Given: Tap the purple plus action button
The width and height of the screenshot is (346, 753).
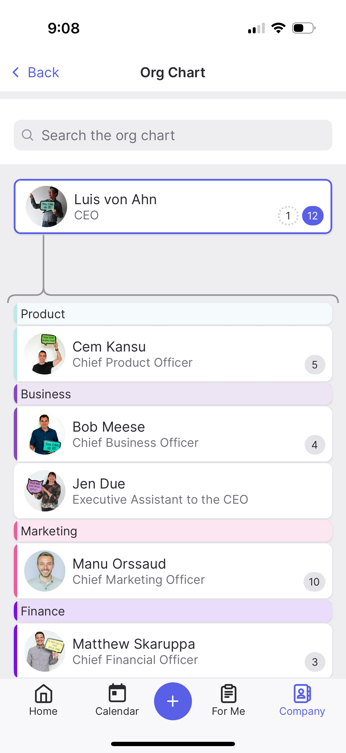Looking at the screenshot, I should 173,701.
